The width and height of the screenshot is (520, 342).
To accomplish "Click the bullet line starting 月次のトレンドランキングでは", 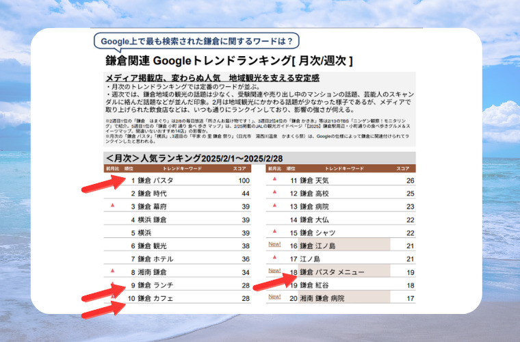I will (x=183, y=87).
